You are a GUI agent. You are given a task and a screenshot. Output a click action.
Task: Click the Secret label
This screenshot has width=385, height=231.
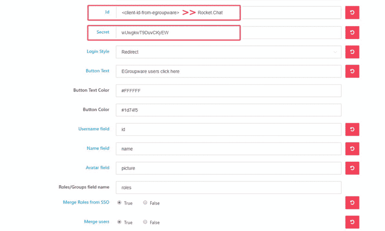103,32
